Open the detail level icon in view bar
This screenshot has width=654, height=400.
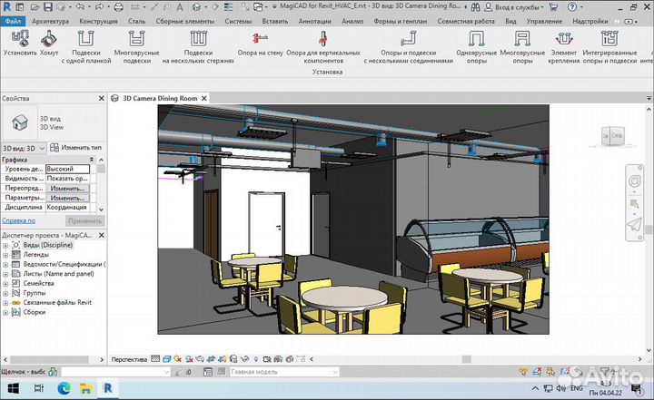(155, 359)
